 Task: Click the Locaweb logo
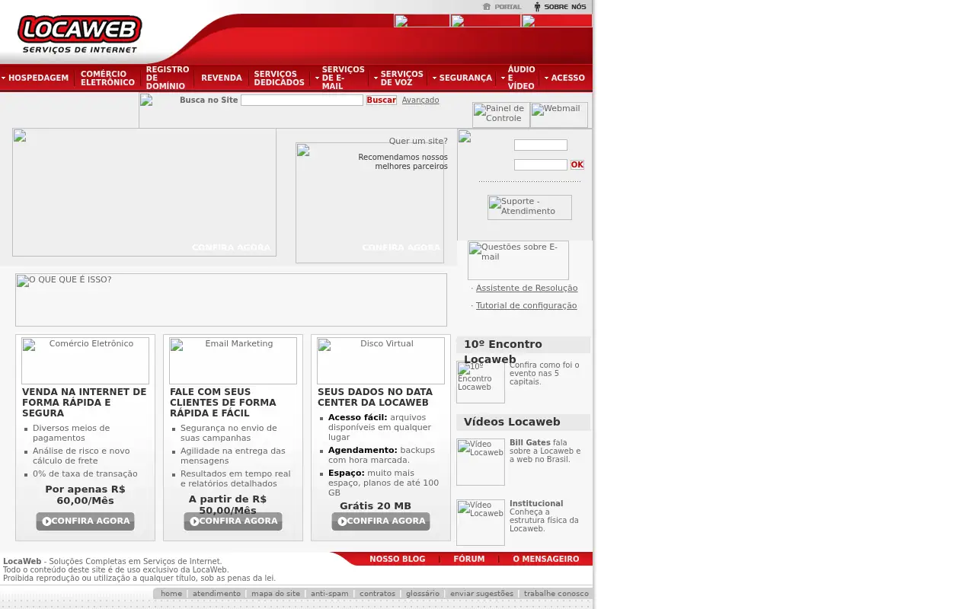point(79,35)
